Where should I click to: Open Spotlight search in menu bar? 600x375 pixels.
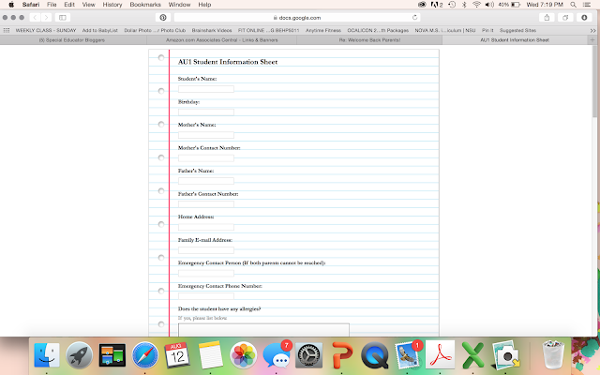[x=573, y=5]
